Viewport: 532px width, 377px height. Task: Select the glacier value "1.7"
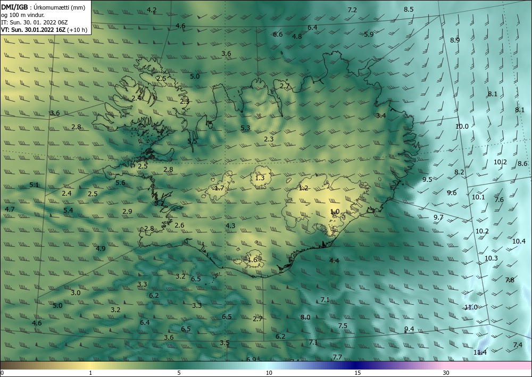click(220, 188)
